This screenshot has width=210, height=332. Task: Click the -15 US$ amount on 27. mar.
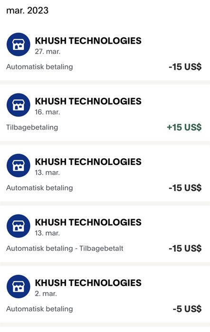click(185, 67)
